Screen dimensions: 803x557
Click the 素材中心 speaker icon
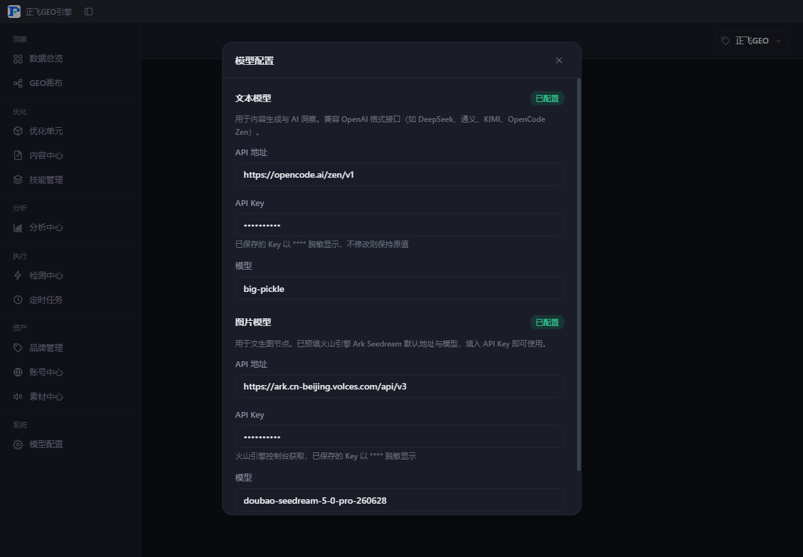18,397
